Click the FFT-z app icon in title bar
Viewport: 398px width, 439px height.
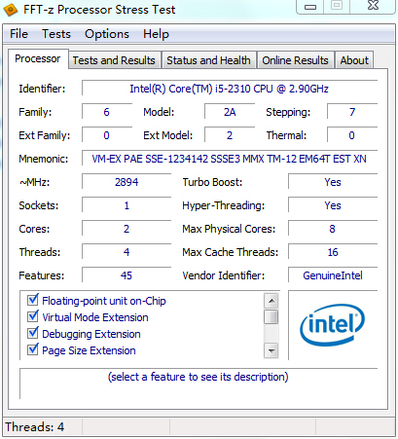(x=10, y=10)
